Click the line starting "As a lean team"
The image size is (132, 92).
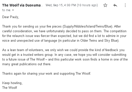pos(63,50)
